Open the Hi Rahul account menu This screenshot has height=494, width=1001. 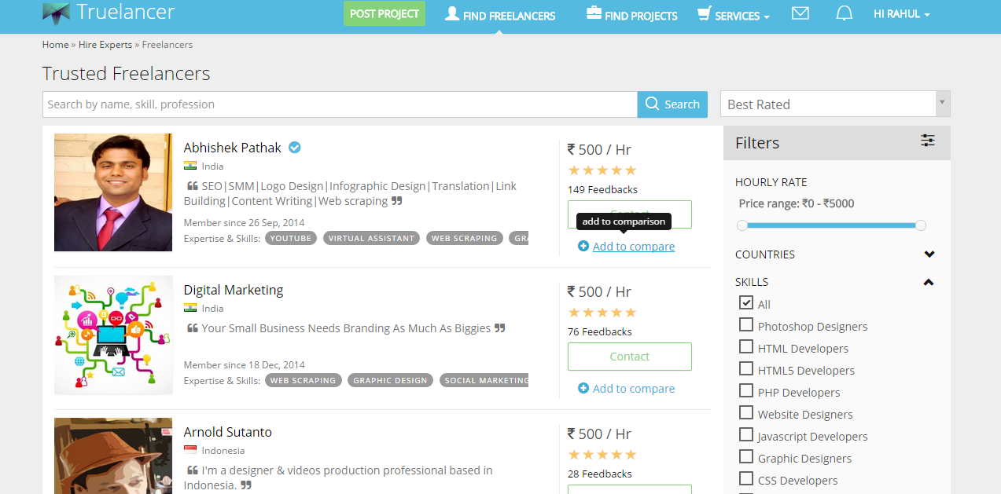(x=901, y=14)
